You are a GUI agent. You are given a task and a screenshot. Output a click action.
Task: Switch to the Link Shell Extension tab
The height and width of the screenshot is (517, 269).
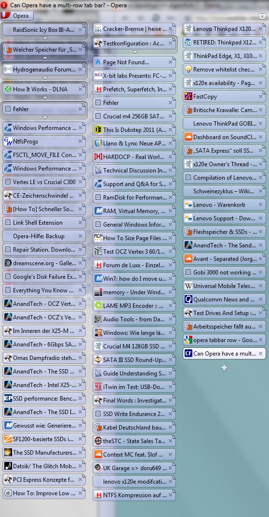[44, 223]
